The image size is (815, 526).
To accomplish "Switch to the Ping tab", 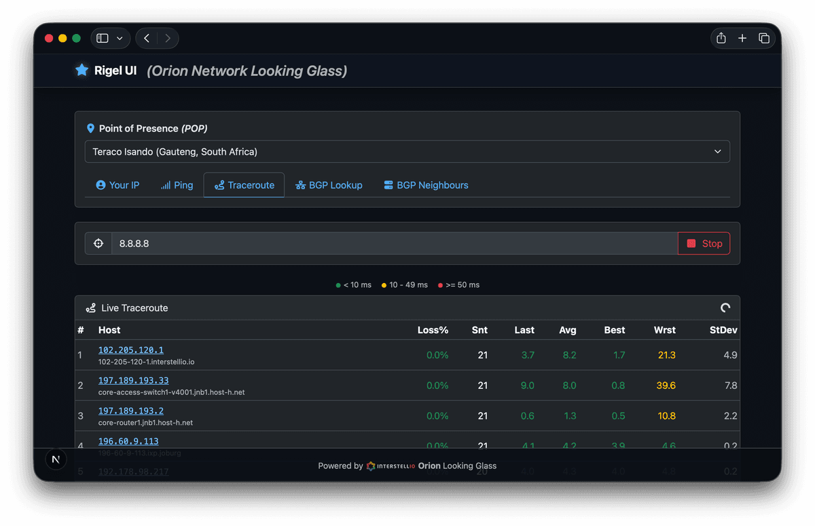I will 177,185.
